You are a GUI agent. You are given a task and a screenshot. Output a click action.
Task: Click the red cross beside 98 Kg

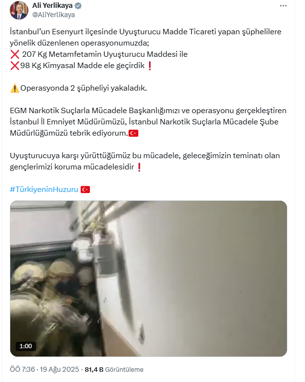click(15, 66)
